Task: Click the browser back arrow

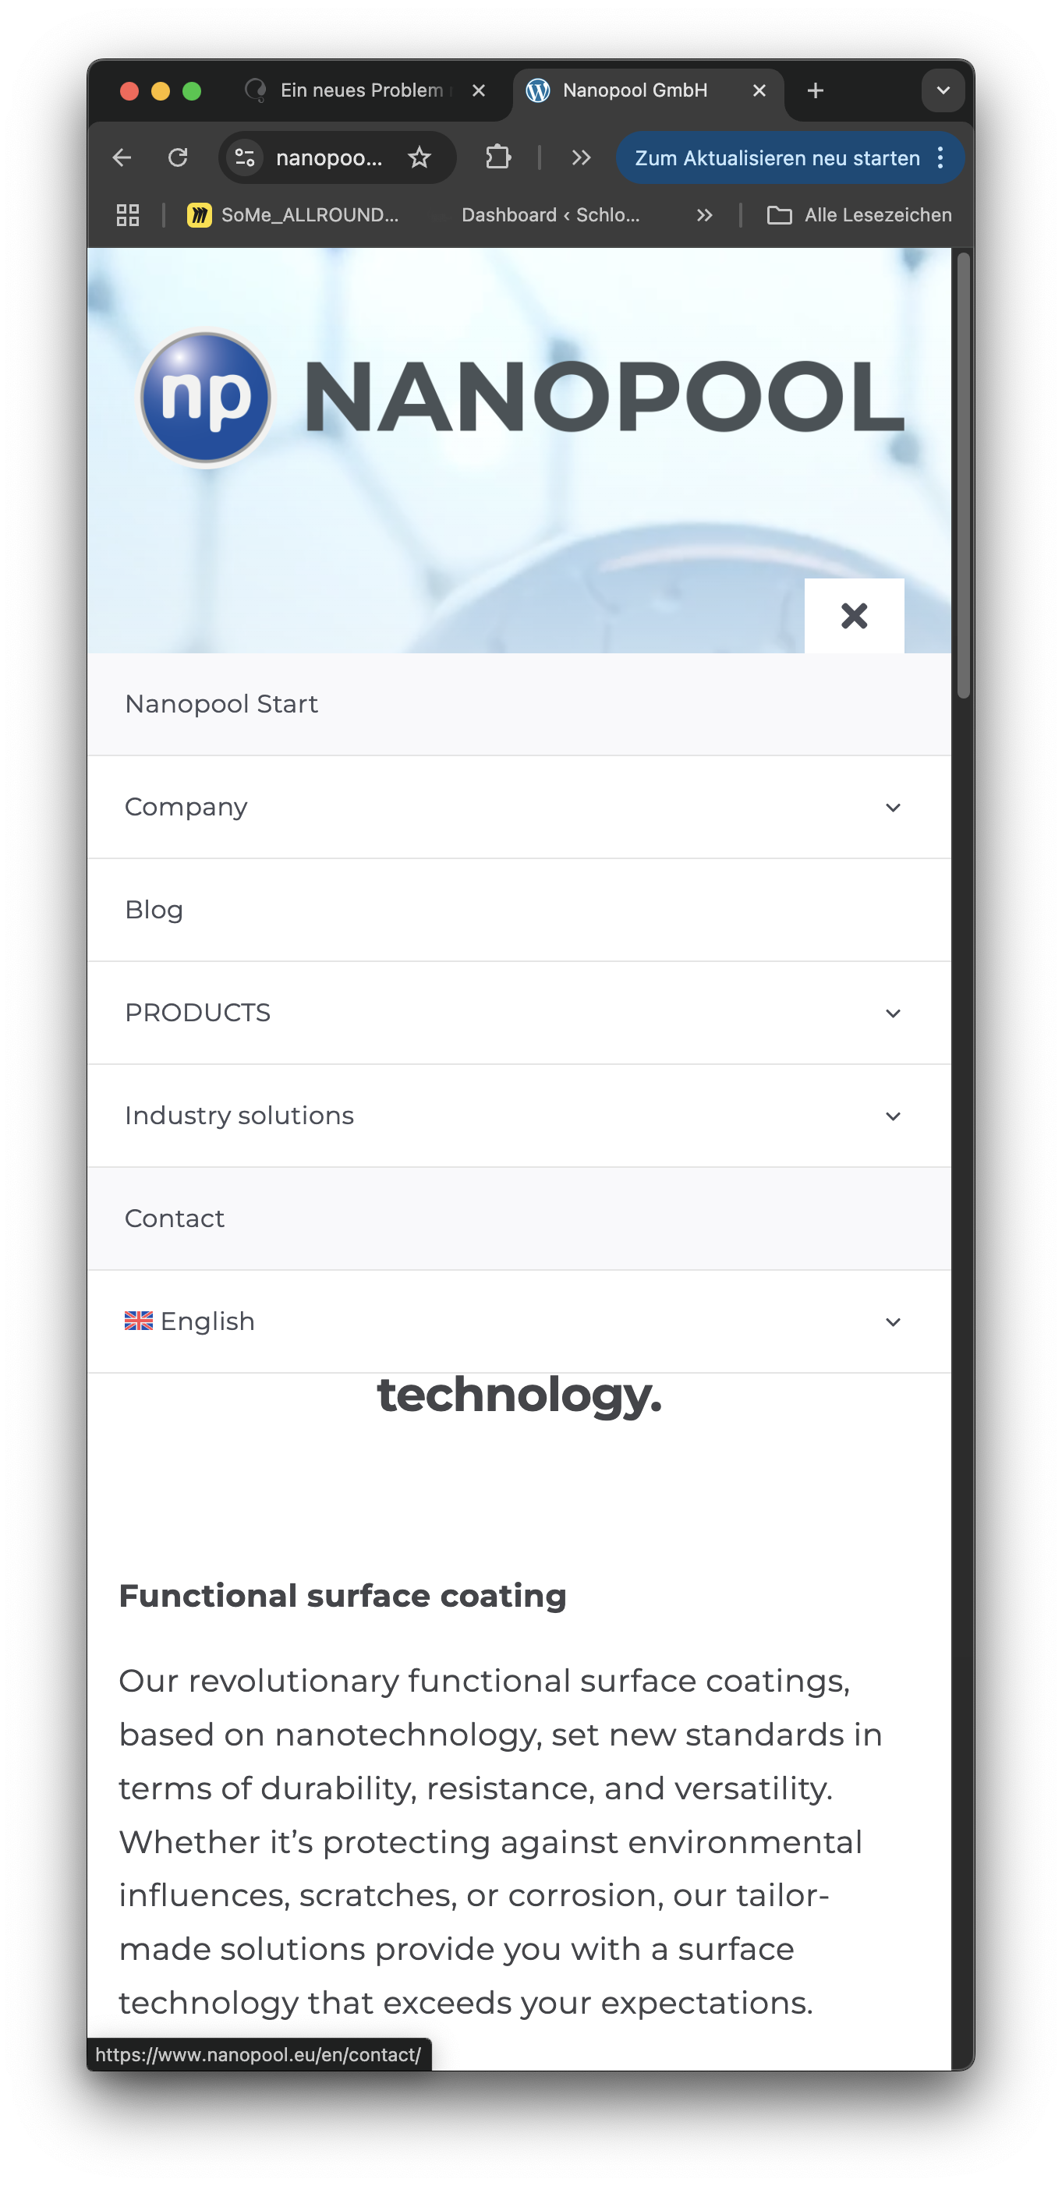Action: pyautogui.click(x=122, y=157)
